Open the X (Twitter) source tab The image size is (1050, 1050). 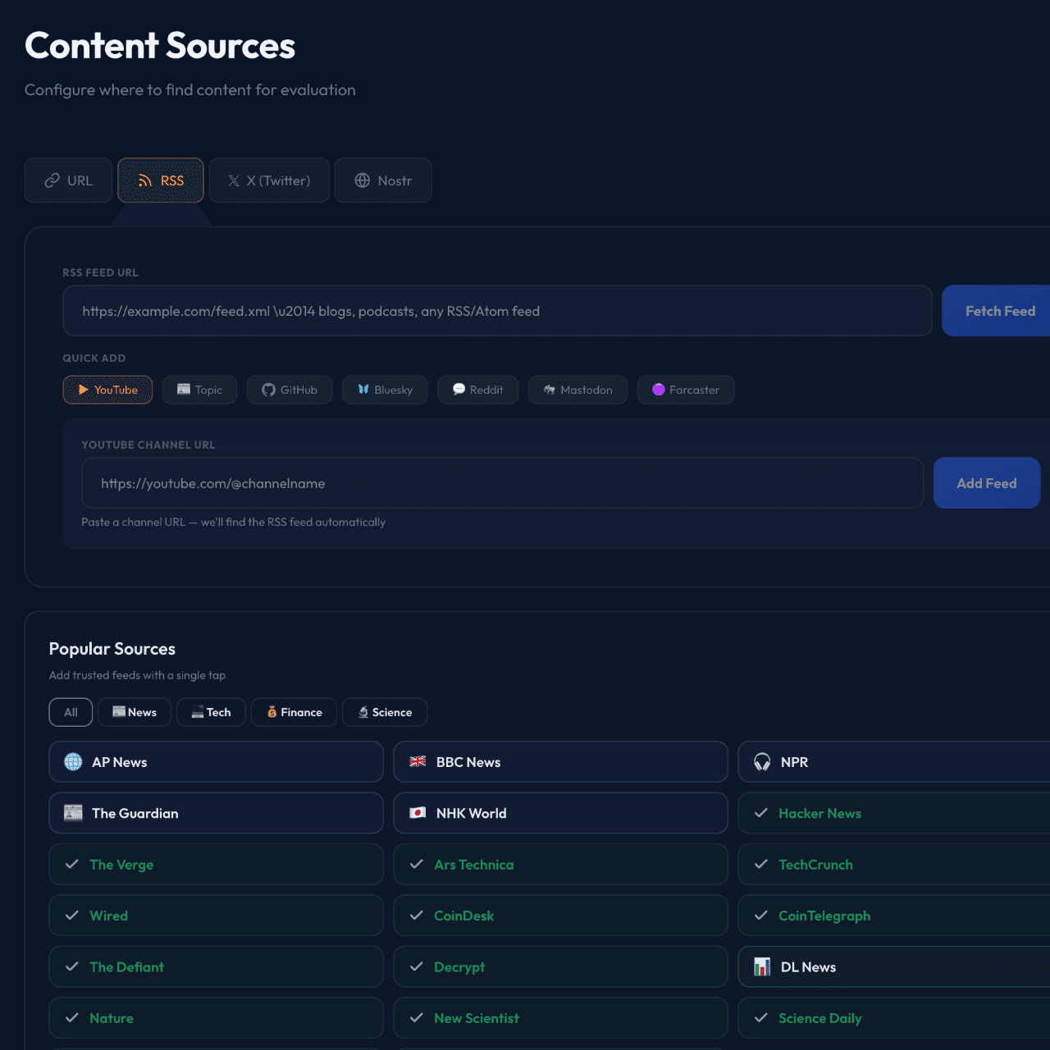269,180
